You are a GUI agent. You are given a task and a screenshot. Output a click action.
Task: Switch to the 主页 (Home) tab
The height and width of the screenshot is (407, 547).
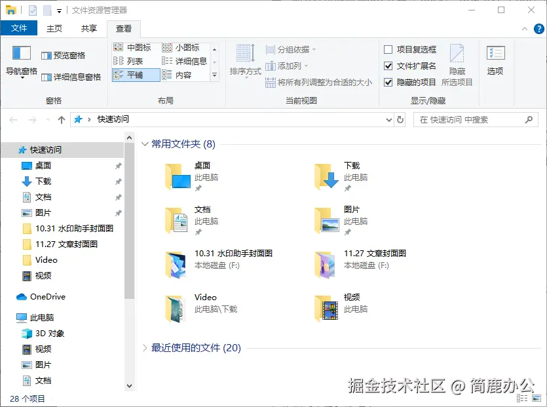[54, 28]
